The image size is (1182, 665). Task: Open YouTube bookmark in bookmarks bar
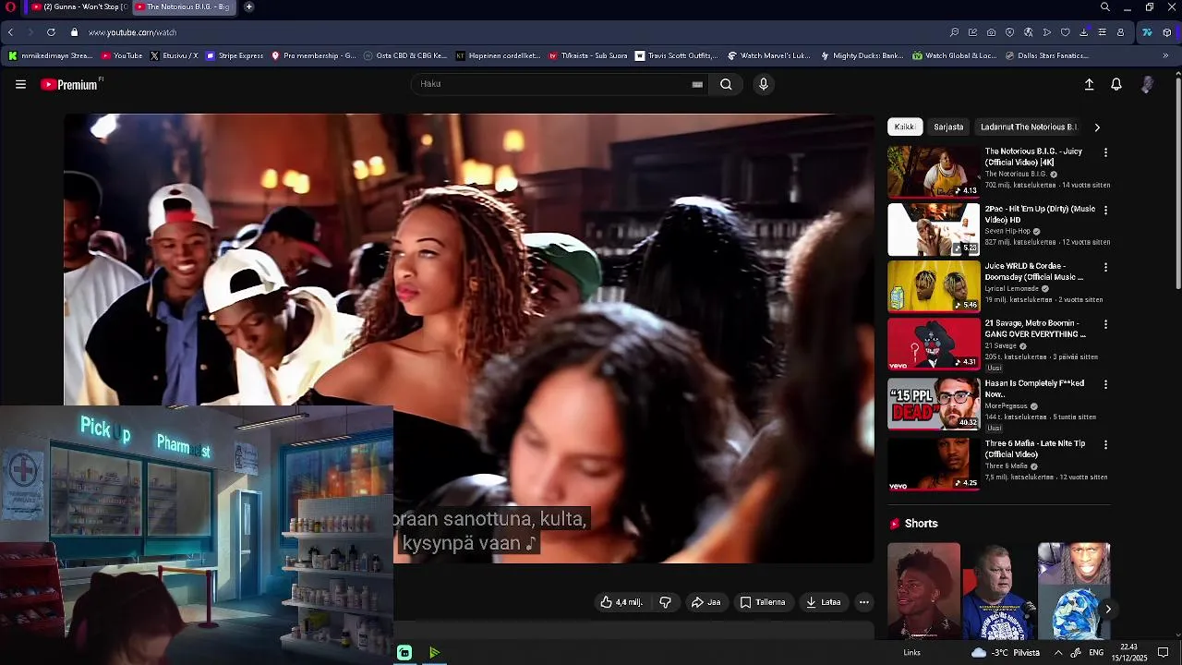[122, 55]
